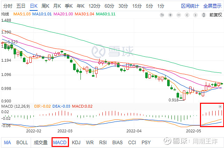Switch to 五日 chart tab
The image size is (224, 148).
point(21,6)
